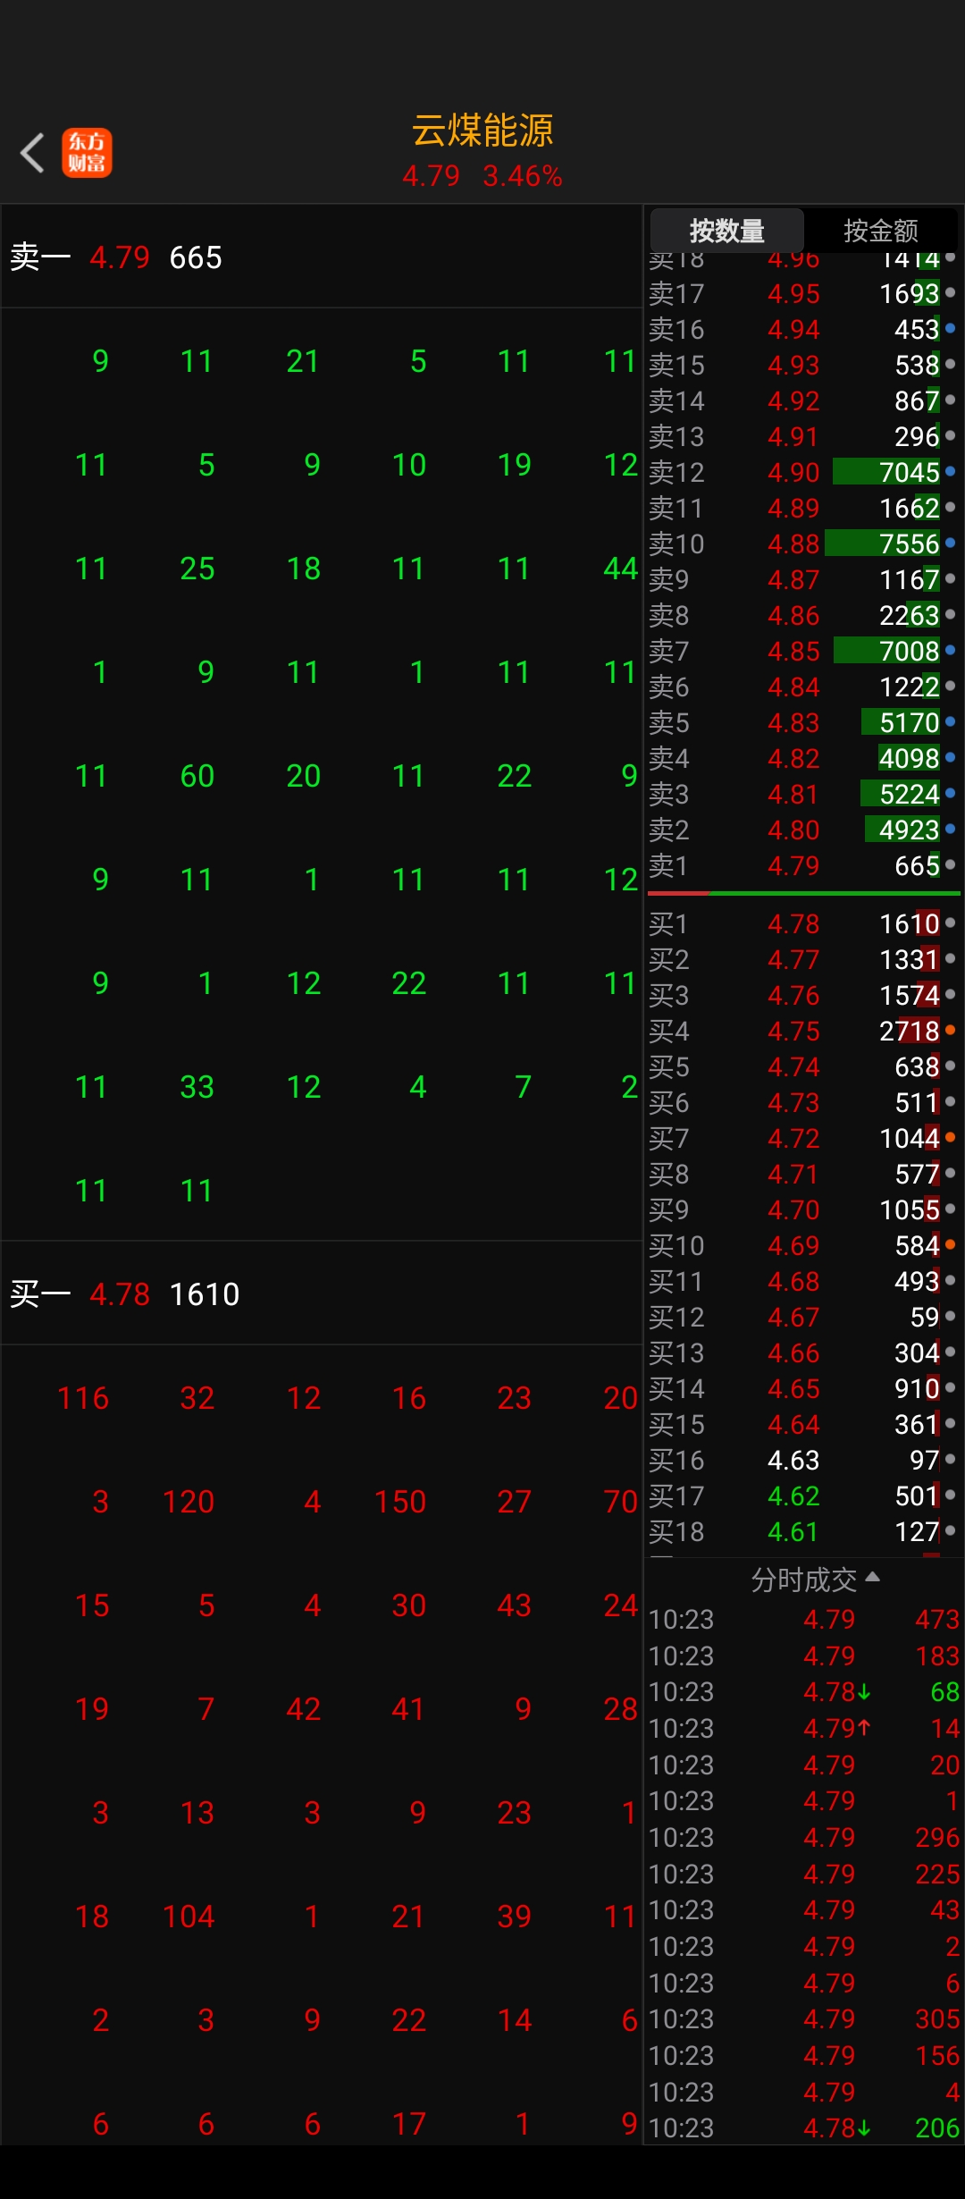Click the blue dot beside 卖16
The width and height of the screenshot is (965, 2199).
pyautogui.click(x=950, y=328)
